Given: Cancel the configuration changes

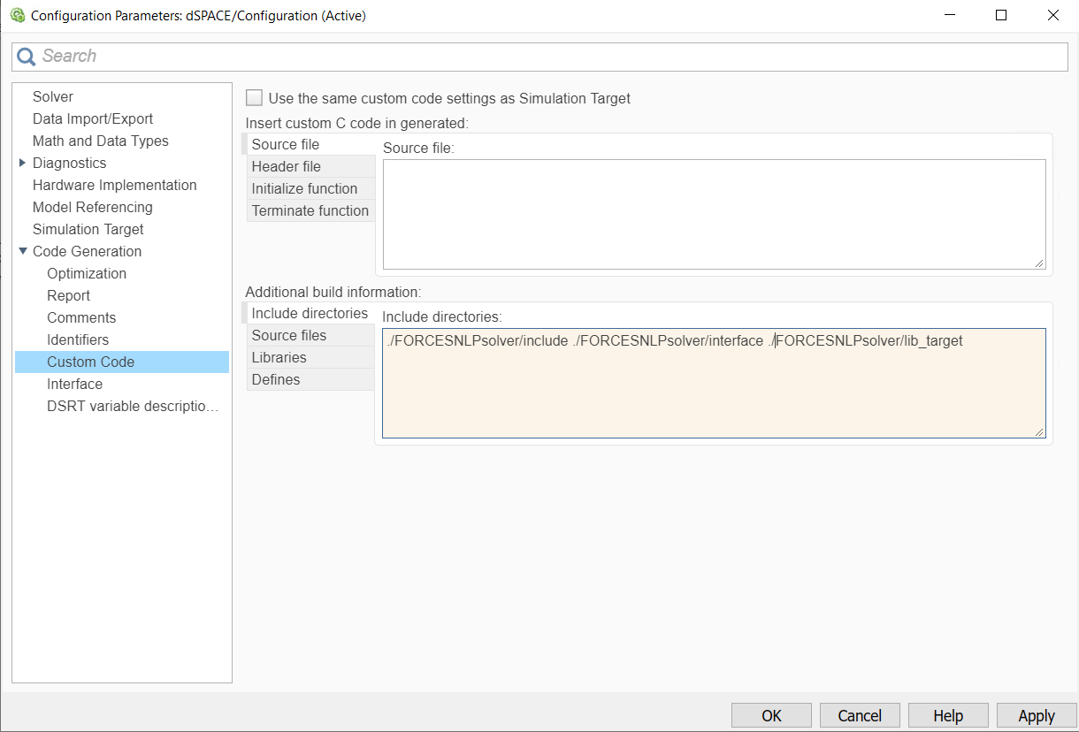Looking at the screenshot, I should coord(859,715).
